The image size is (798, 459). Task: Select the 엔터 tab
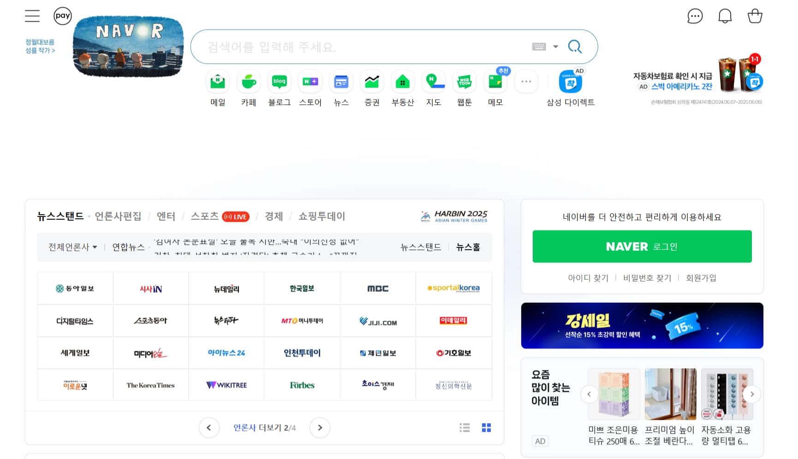pyautogui.click(x=166, y=216)
